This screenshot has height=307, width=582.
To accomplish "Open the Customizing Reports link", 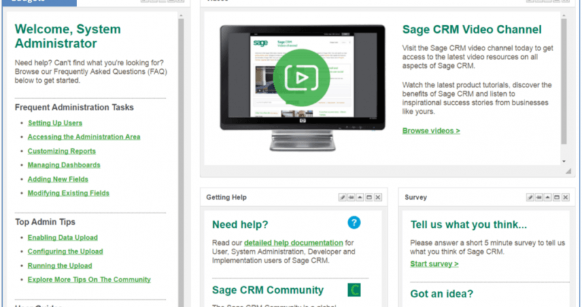I will (61, 151).
